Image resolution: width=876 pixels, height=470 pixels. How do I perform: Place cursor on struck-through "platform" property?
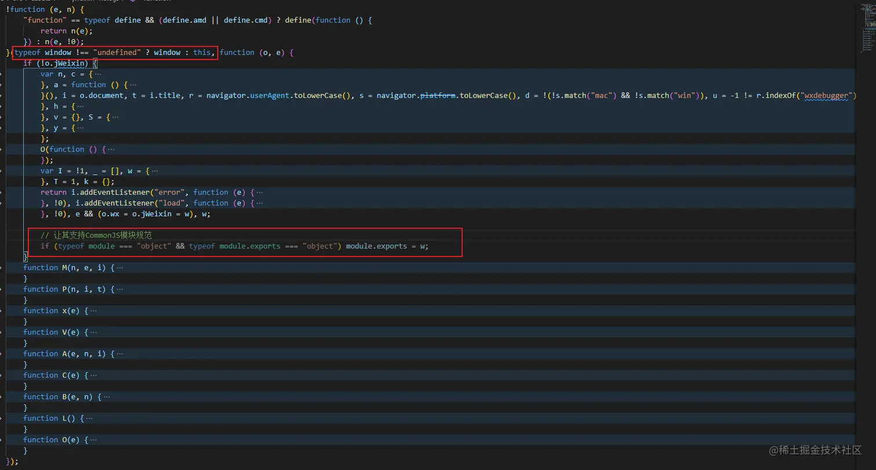437,96
